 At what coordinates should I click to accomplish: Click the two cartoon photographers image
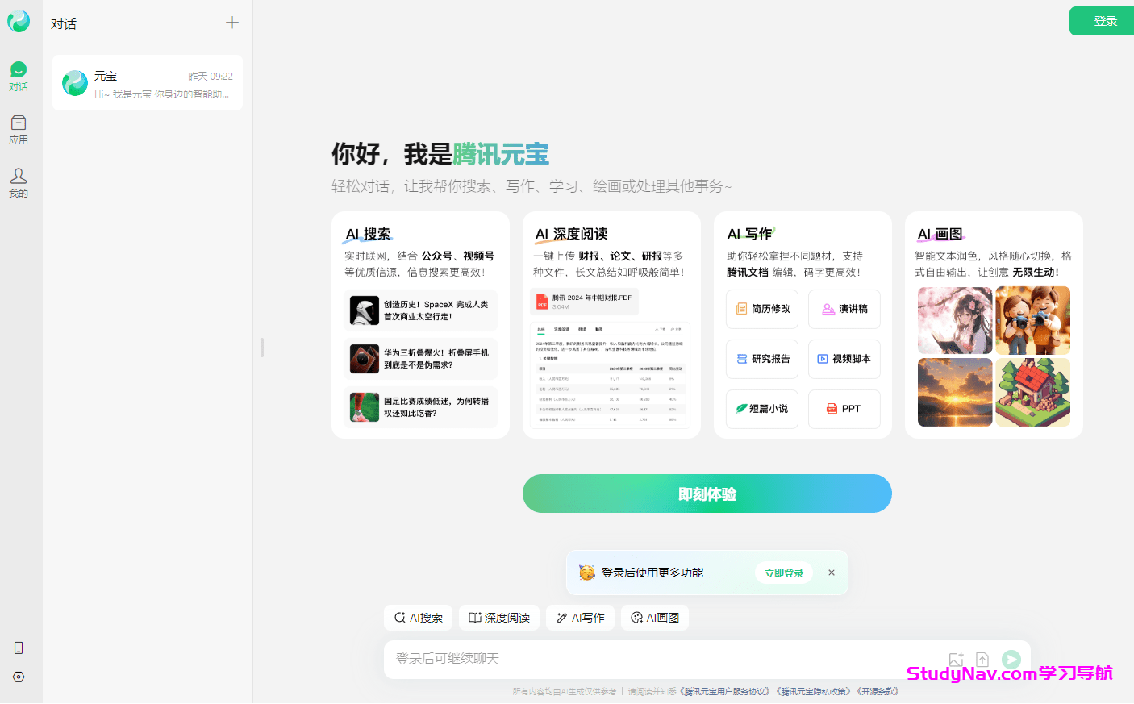tap(1032, 320)
